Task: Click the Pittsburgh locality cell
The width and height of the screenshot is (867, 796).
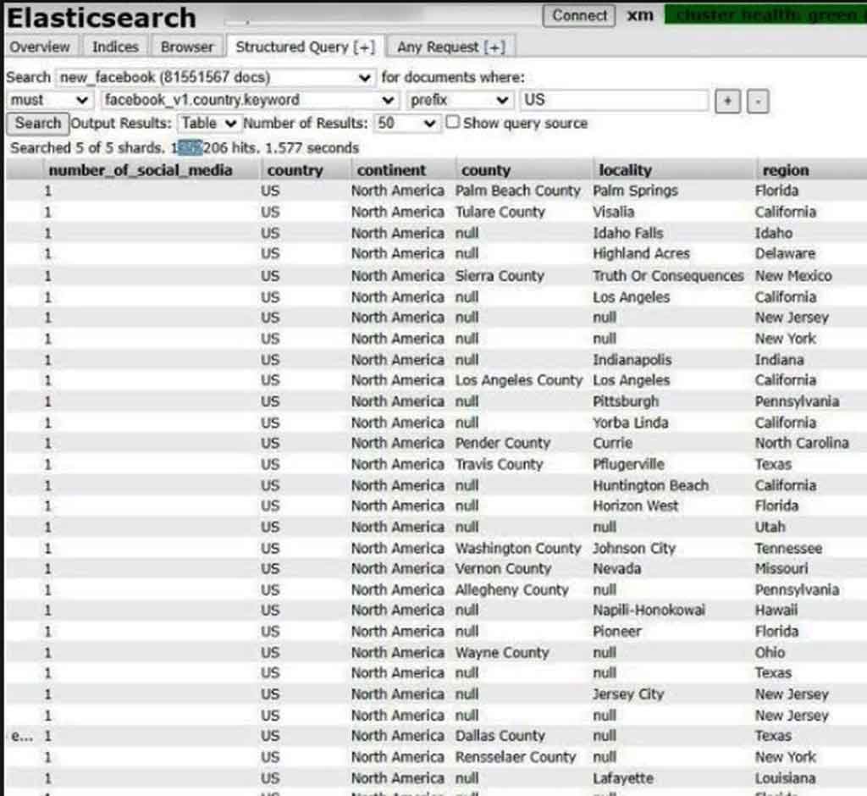Action: [626, 401]
